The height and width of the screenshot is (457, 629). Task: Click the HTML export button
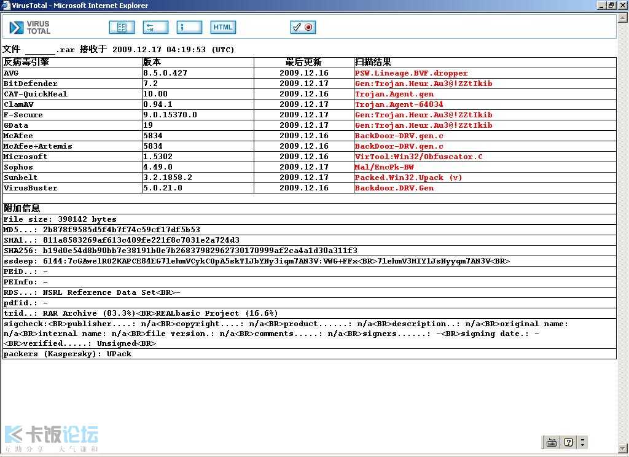point(223,27)
